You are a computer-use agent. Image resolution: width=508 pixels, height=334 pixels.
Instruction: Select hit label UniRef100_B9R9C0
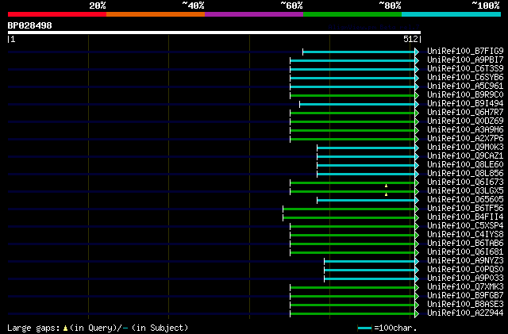click(465, 94)
